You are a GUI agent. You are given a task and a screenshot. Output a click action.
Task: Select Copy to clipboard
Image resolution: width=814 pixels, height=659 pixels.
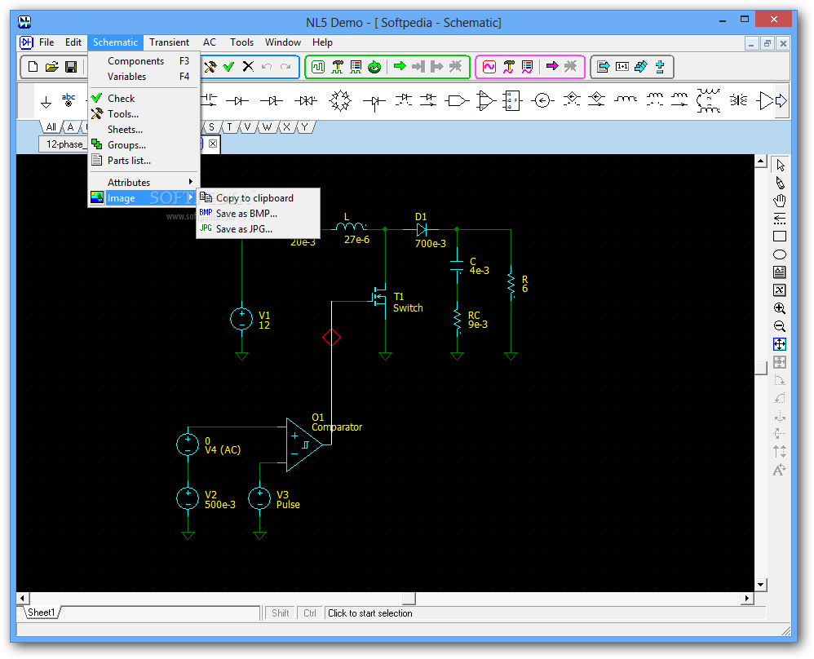(258, 198)
